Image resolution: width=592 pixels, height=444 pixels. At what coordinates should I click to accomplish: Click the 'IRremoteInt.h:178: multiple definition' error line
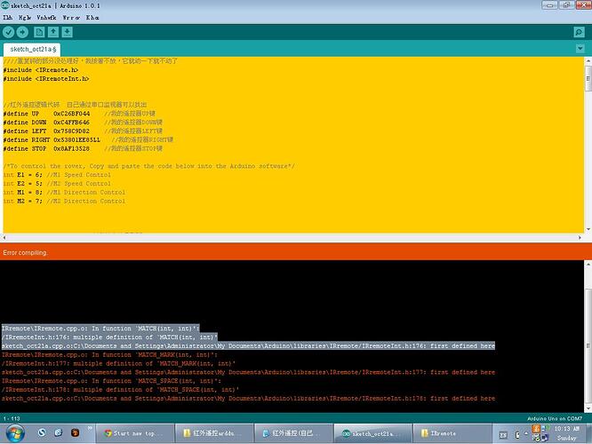[120, 390]
